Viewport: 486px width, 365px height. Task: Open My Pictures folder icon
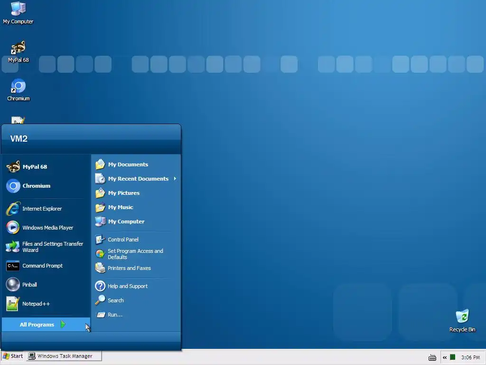[x=100, y=193]
